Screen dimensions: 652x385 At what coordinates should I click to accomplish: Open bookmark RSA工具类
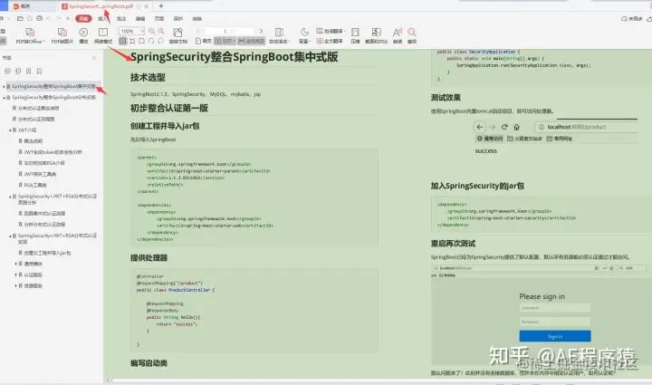35,185
